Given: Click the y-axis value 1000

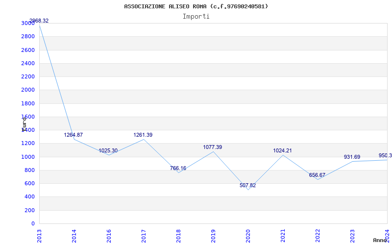Looking at the screenshot, I should 28,157.
